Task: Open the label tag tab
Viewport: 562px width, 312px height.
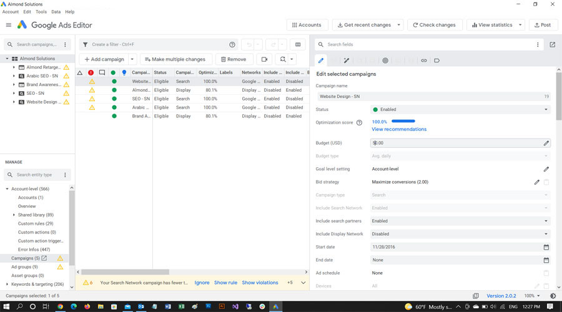Action: click(x=436, y=61)
